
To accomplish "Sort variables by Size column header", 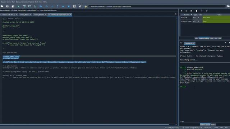I will [x=200, y=15].
